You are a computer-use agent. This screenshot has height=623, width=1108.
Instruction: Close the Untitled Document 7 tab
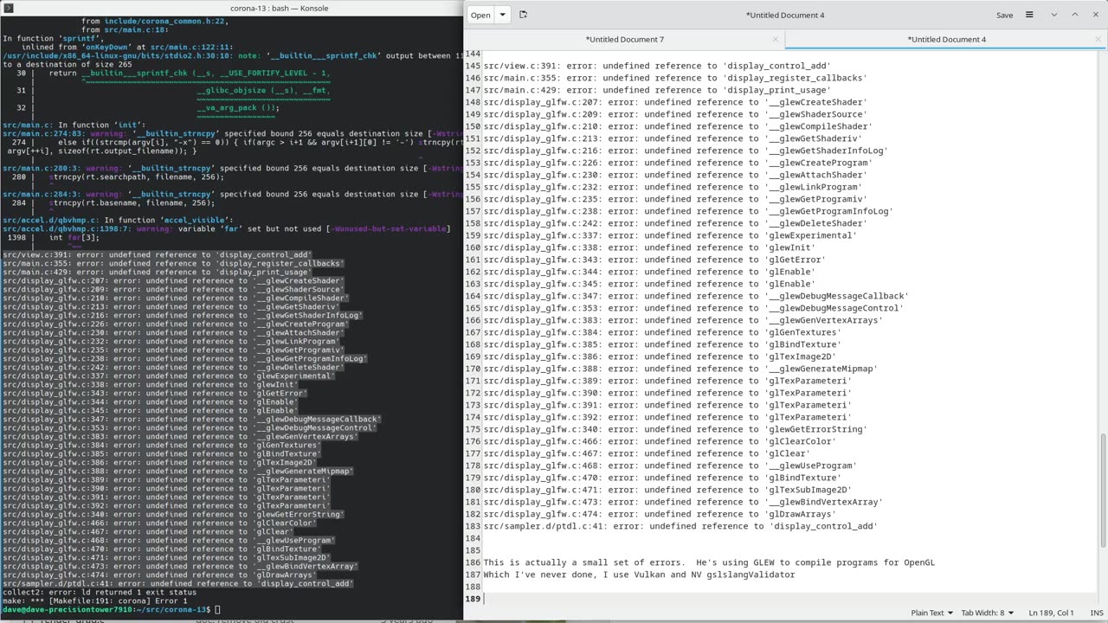(x=776, y=39)
